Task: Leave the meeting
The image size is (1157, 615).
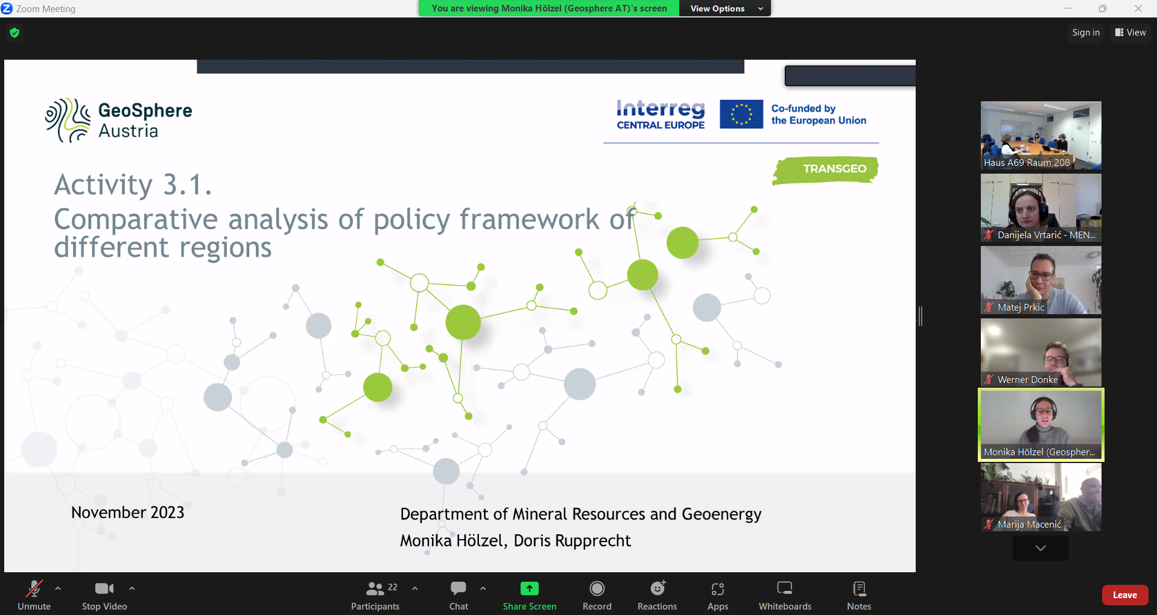Action: [1125, 595]
